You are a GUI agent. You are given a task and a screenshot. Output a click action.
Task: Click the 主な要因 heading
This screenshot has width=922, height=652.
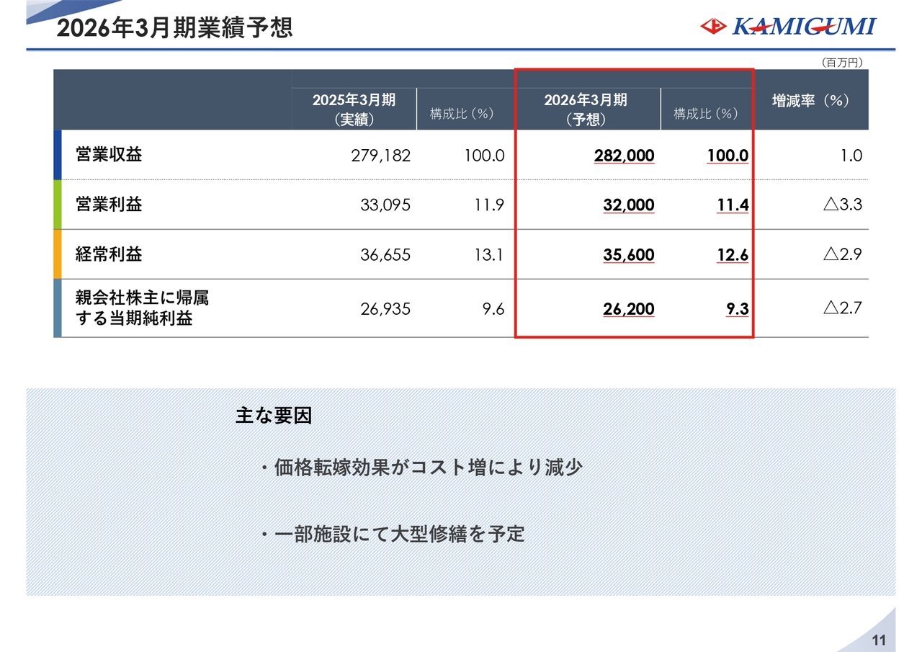point(274,416)
